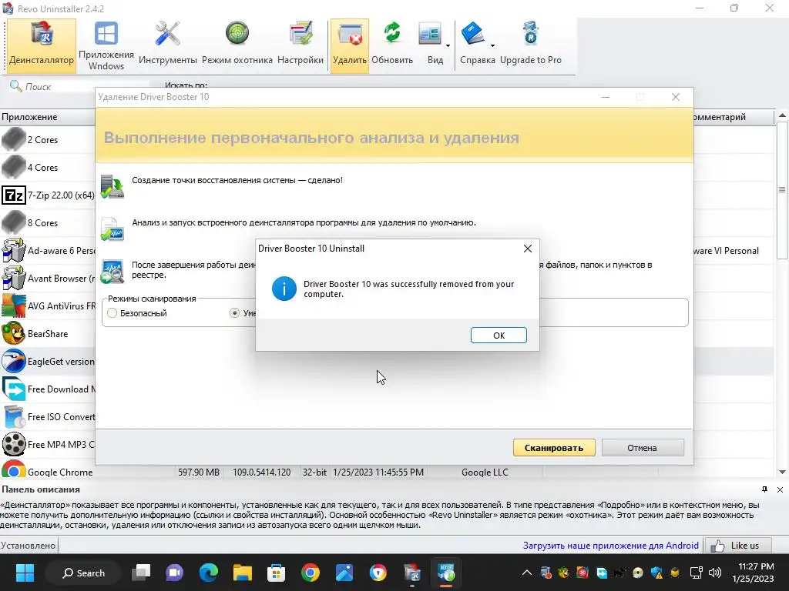Open the Деинсталлятор toolbar section

tap(42, 45)
